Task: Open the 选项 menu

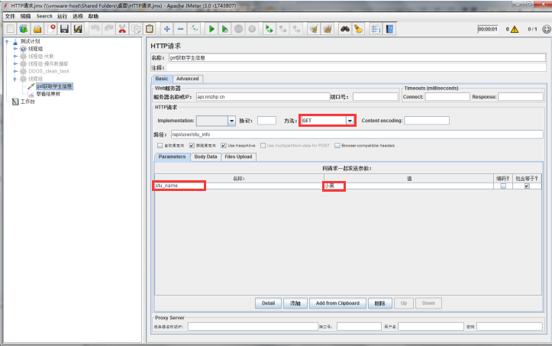Action: [77, 16]
